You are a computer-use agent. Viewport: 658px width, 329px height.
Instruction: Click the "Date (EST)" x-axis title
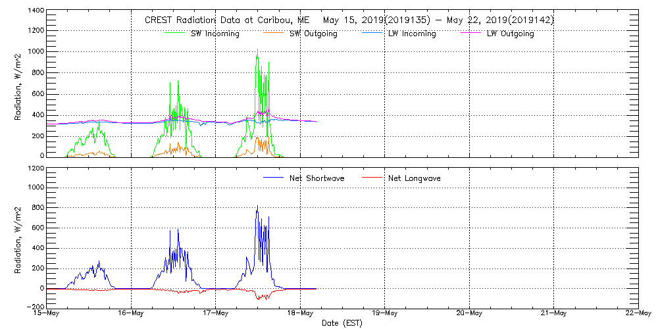tap(343, 323)
